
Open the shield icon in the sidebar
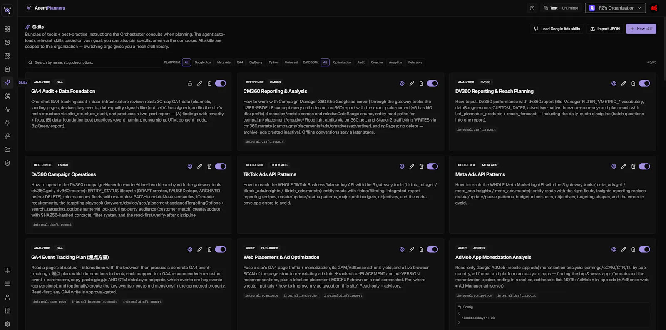[x=7, y=163]
